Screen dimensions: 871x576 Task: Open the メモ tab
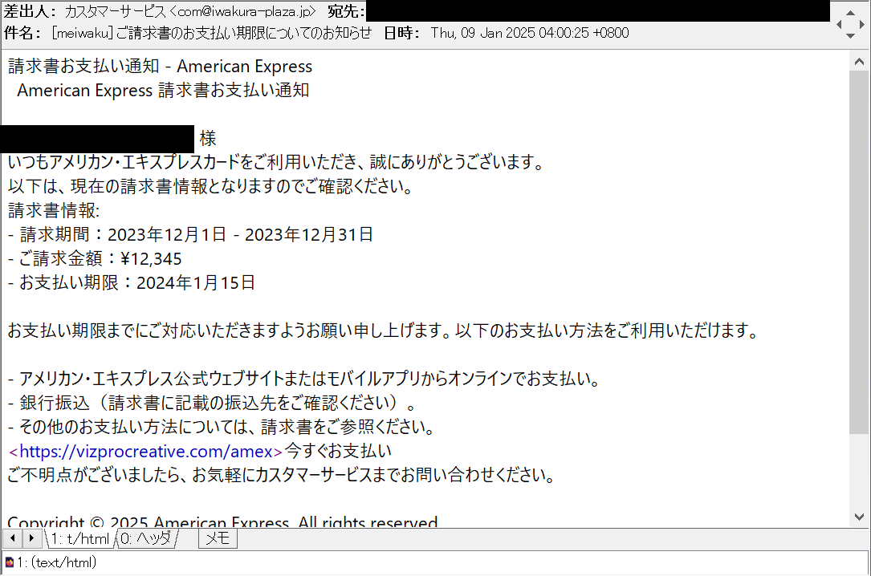[x=218, y=538]
